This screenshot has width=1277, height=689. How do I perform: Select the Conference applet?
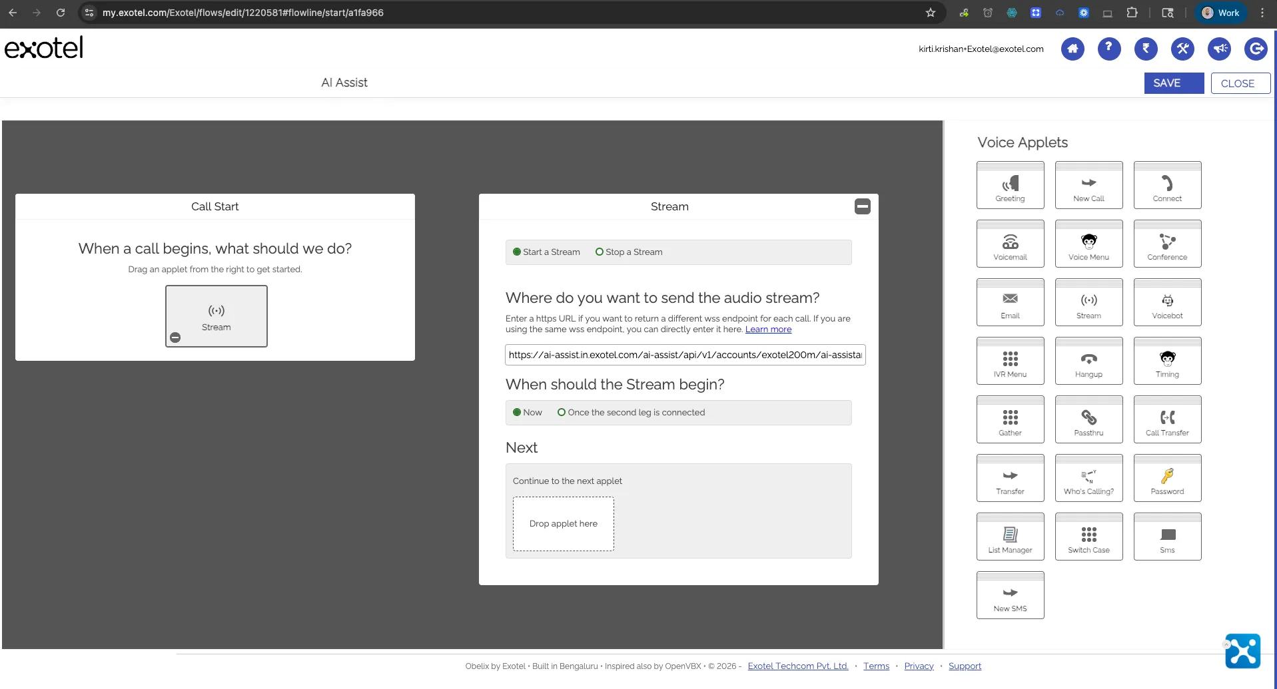pos(1167,244)
